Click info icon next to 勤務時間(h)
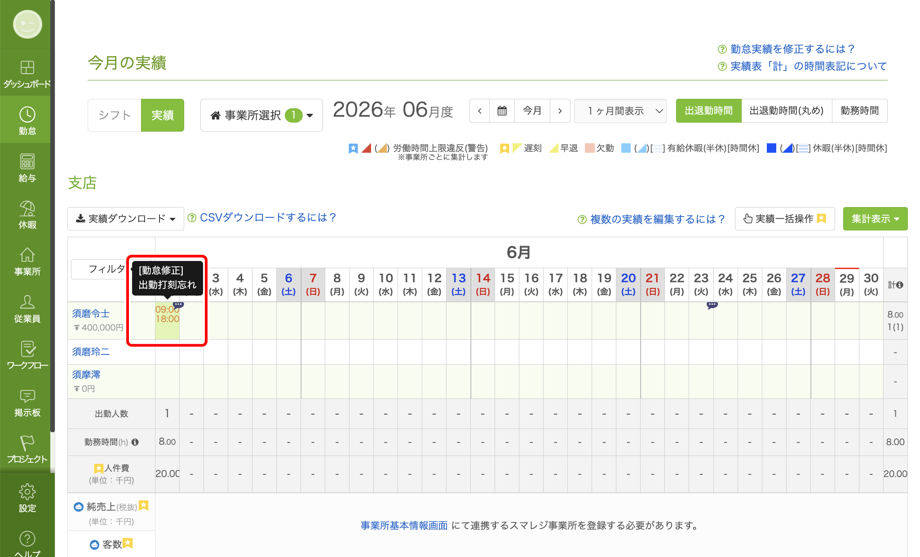This screenshot has height=557, width=920. [x=135, y=442]
